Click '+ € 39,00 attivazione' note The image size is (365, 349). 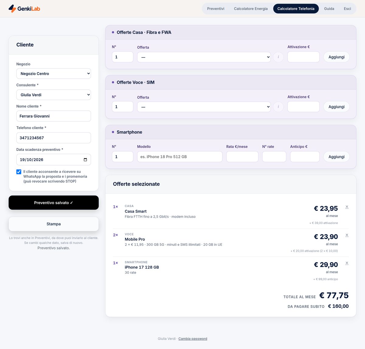pyautogui.click(x=324, y=223)
